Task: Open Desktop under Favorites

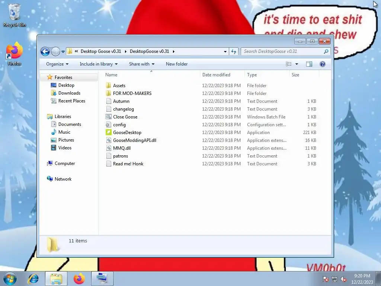Action: coord(66,85)
